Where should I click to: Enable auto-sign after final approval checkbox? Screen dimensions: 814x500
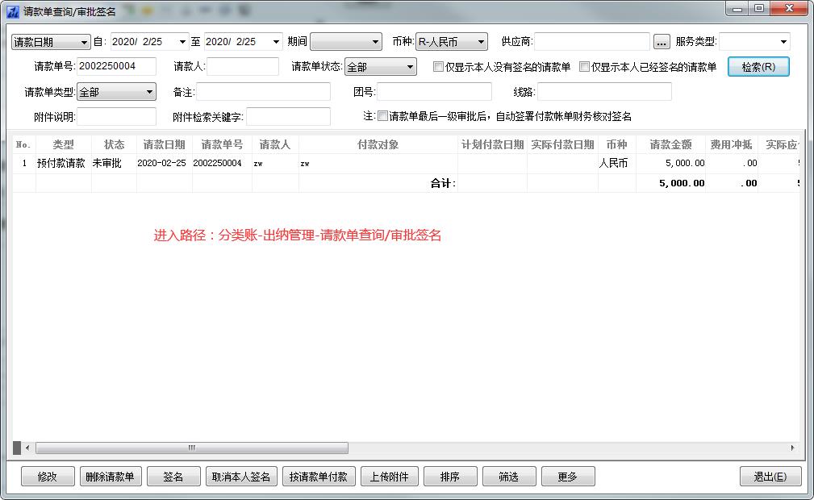[x=383, y=116]
